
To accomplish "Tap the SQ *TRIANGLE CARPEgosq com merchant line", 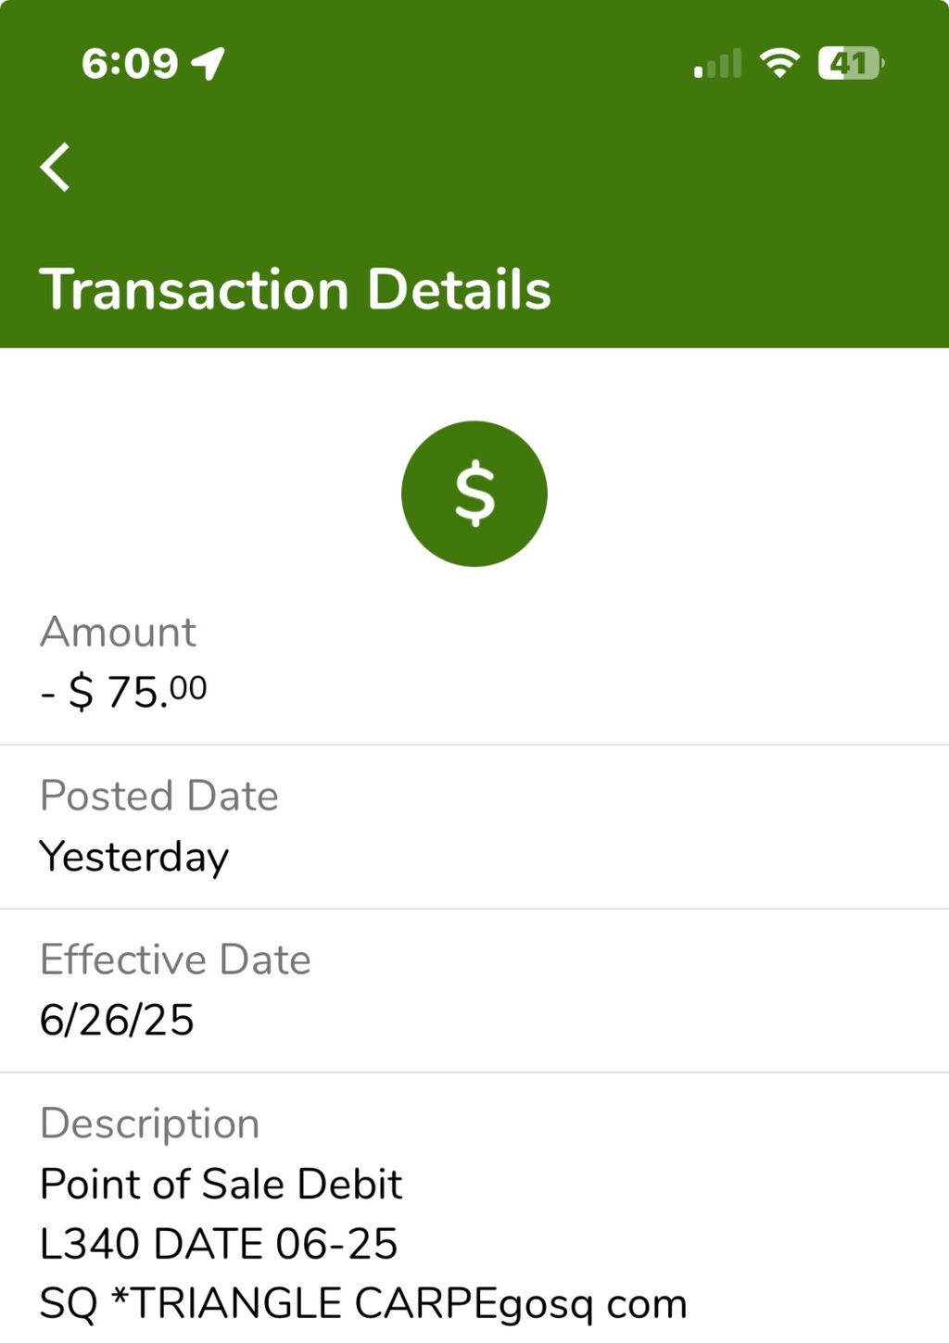I will point(363,1304).
